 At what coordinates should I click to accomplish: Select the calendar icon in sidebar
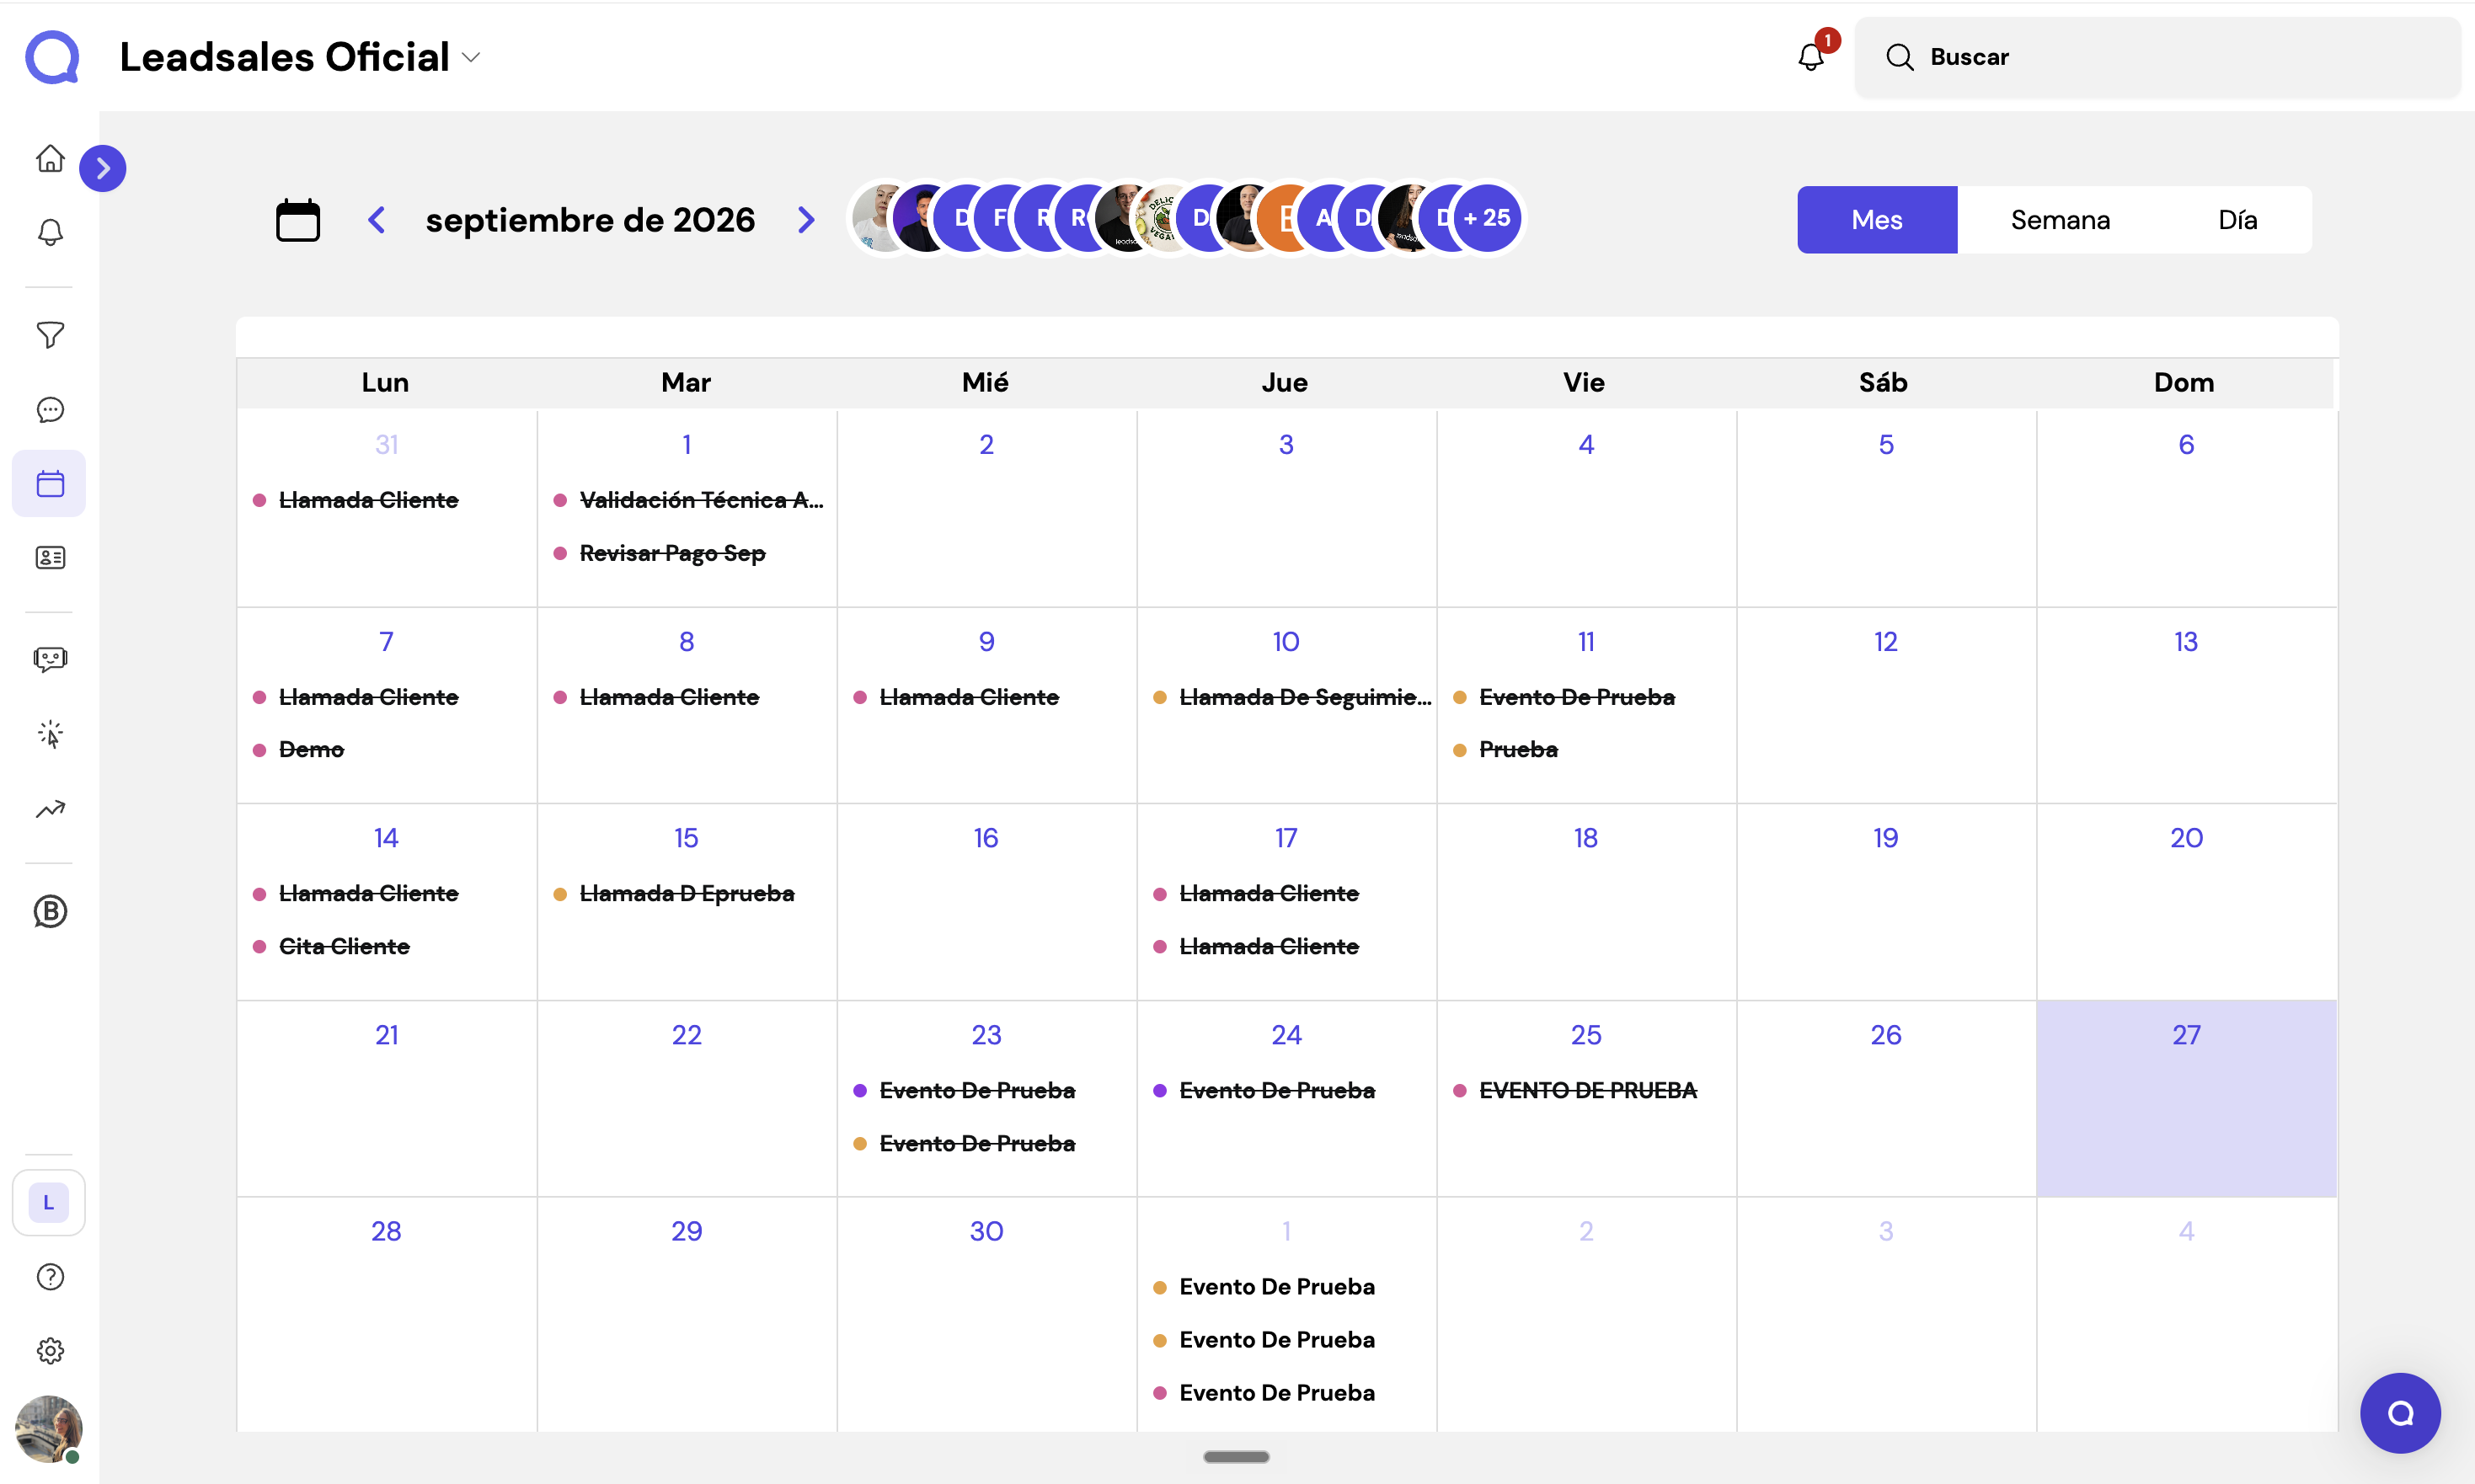pos(50,484)
